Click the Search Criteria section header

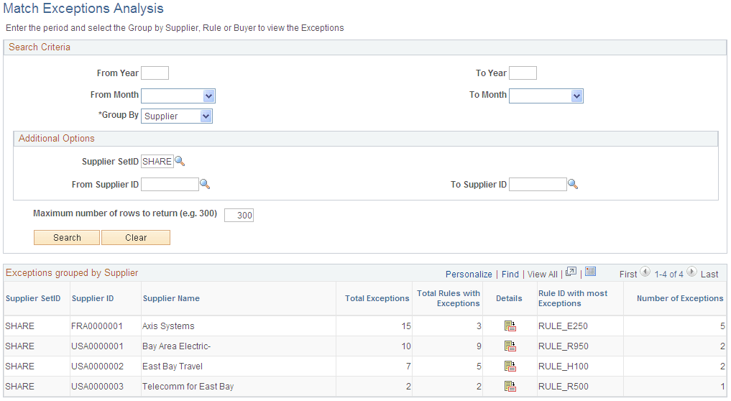(40, 47)
